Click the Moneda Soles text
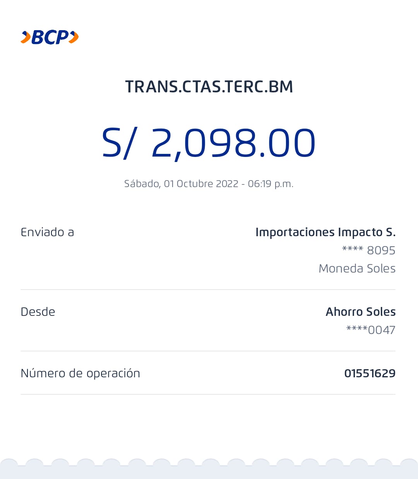 click(x=357, y=268)
